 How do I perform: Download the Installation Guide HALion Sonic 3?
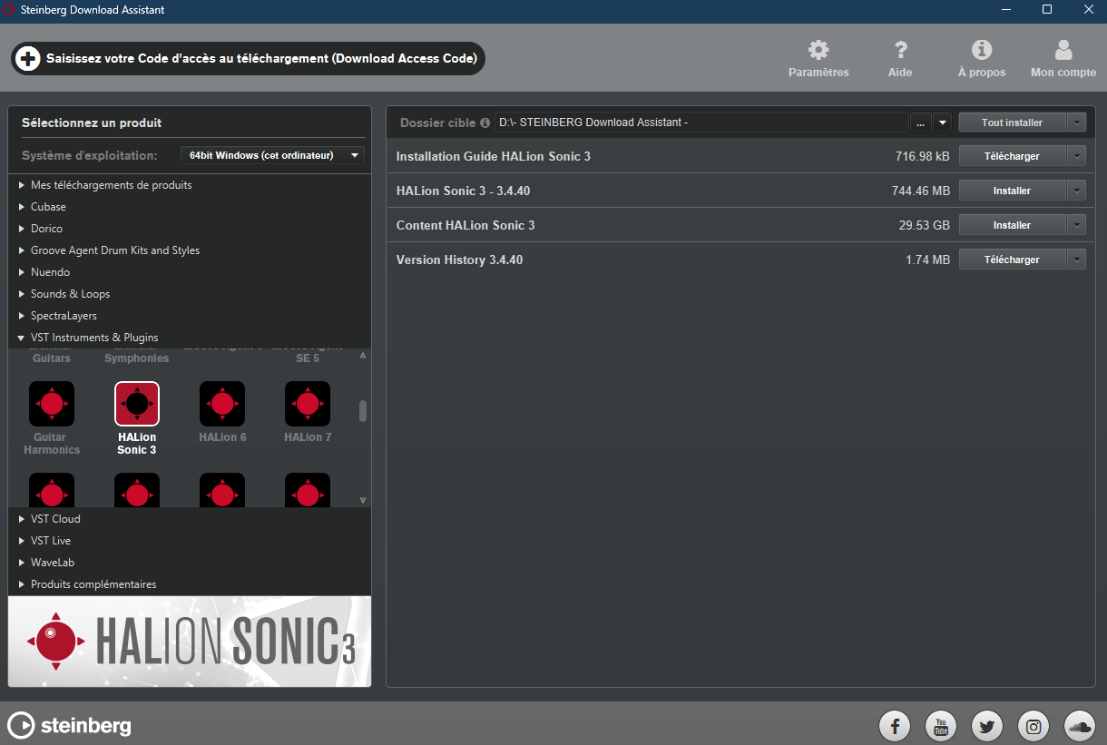pos(1012,156)
